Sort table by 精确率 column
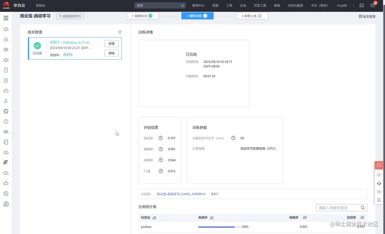Viewport: 385px width, 234px height. pos(305,217)
